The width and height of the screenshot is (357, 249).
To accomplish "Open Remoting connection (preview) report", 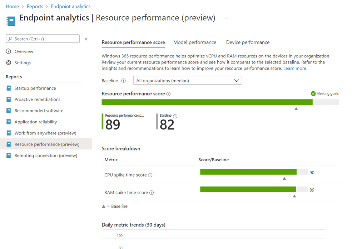I will coord(46,156).
